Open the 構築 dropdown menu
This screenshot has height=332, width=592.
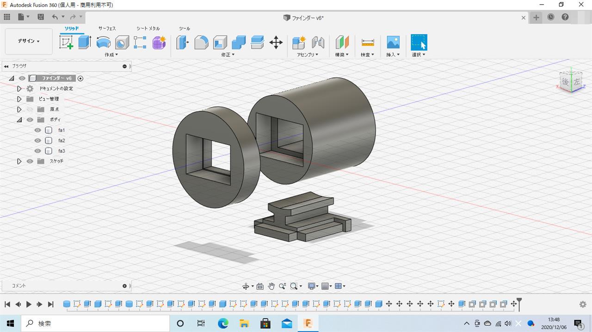click(x=342, y=54)
